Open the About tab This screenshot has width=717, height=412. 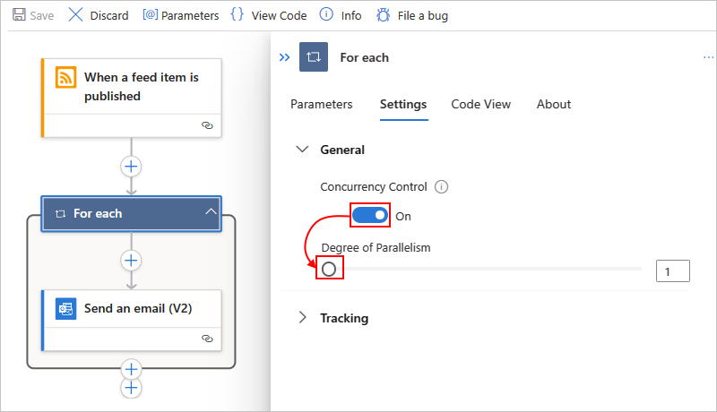point(554,104)
